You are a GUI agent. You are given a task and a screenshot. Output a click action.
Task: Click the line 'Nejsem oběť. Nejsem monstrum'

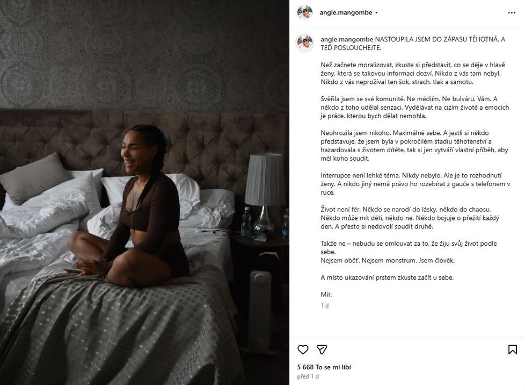tap(388, 261)
